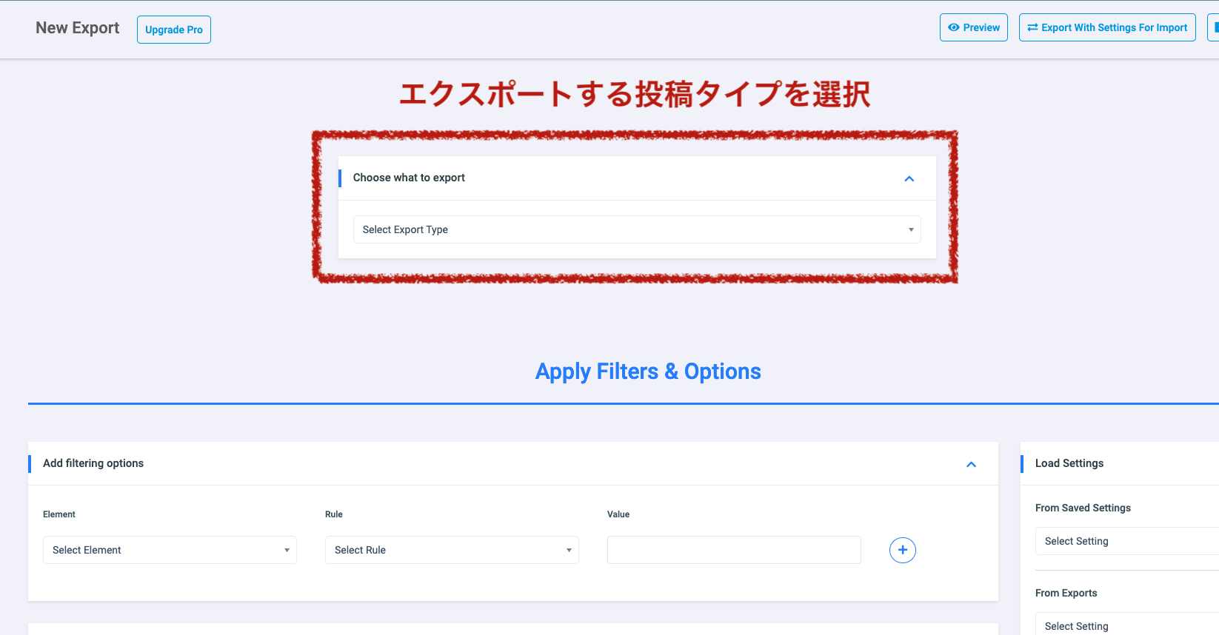Click the Value input field
Viewport: 1219px width, 635px height.
coord(733,550)
